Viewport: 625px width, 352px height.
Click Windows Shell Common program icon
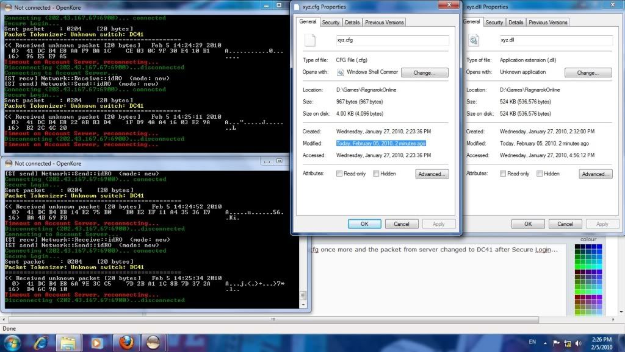point(341,72)
